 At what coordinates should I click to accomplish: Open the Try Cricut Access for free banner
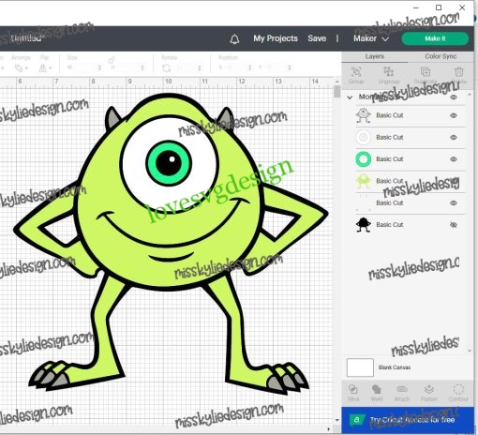click(x=408, y=420)
